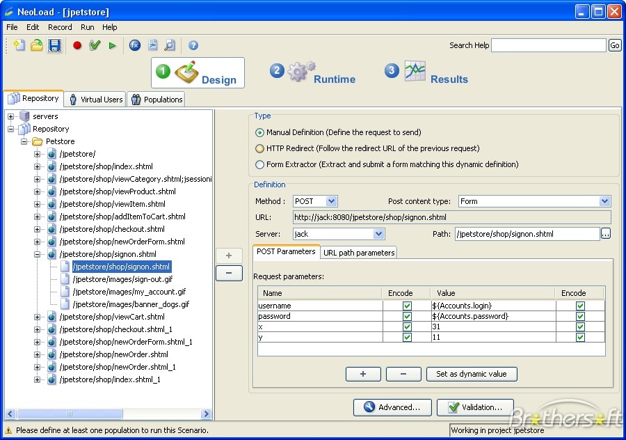Click the document toolbar icon beside the fx icon

152,45
